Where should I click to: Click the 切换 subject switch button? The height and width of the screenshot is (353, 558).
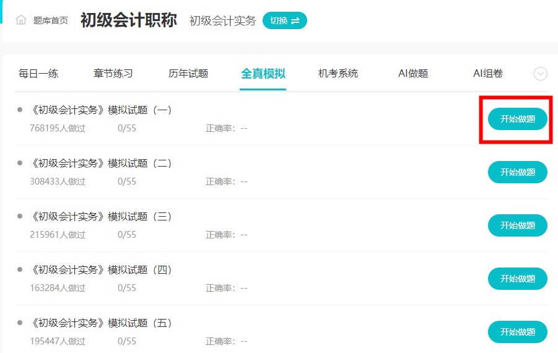pos(285,20)
